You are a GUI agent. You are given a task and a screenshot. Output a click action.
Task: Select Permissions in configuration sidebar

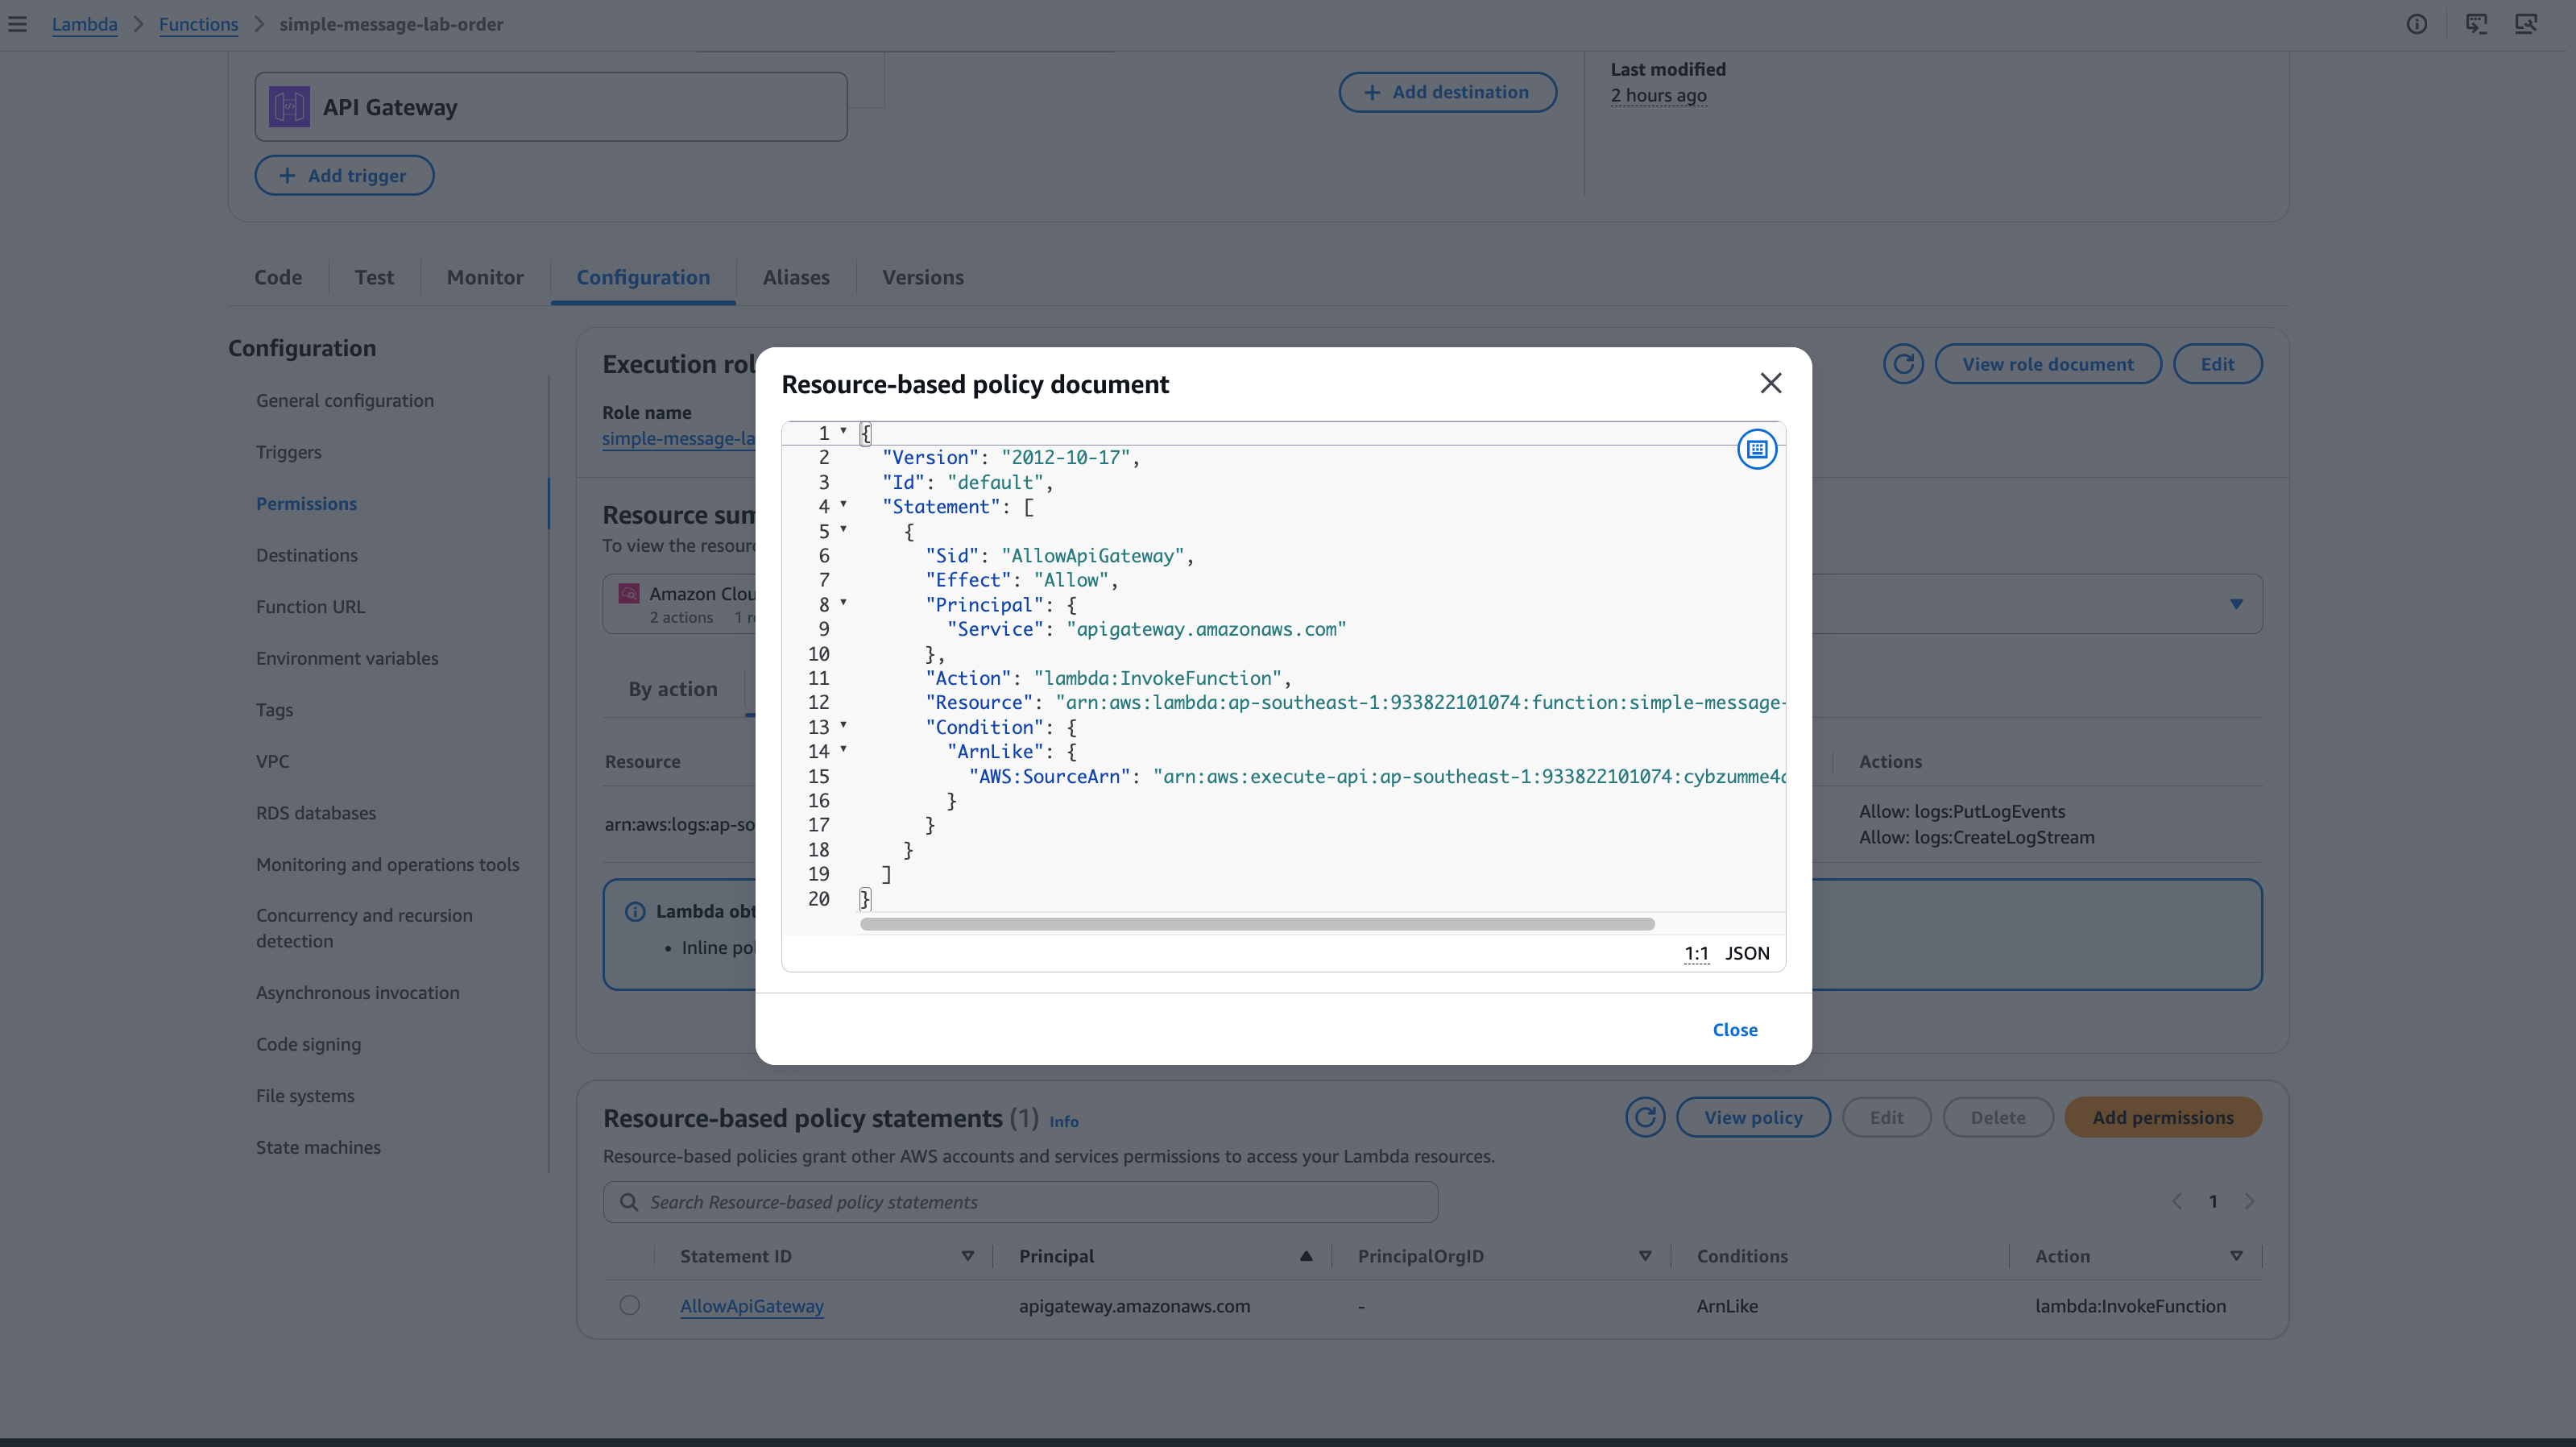pyautogui.click(x=306, y=504)
